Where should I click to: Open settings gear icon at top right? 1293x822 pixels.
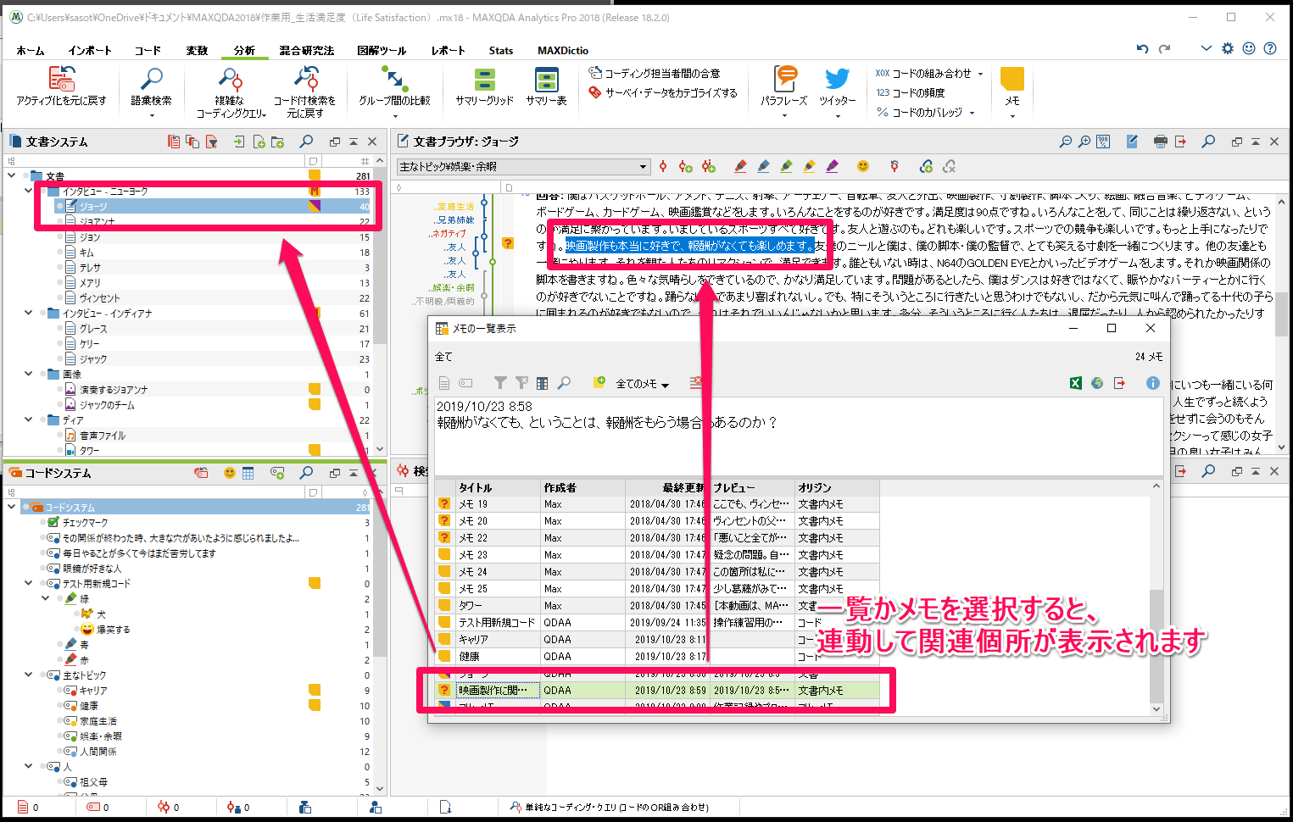pyautogui.click(x=1228, y=48)
